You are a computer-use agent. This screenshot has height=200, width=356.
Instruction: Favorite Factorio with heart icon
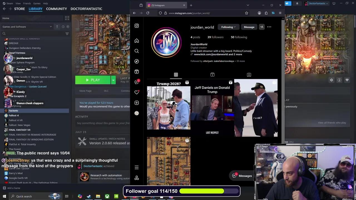coord(347,80)
